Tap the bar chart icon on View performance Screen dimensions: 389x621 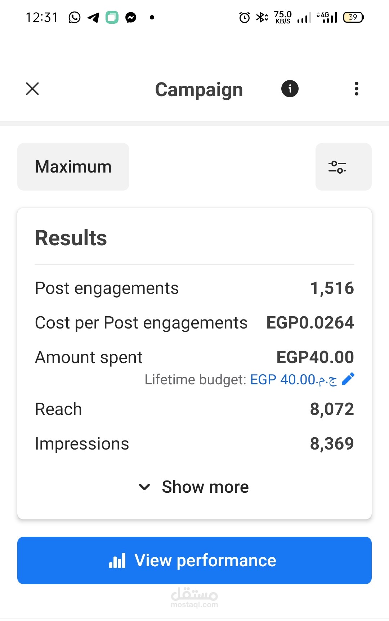coord(117,561)
